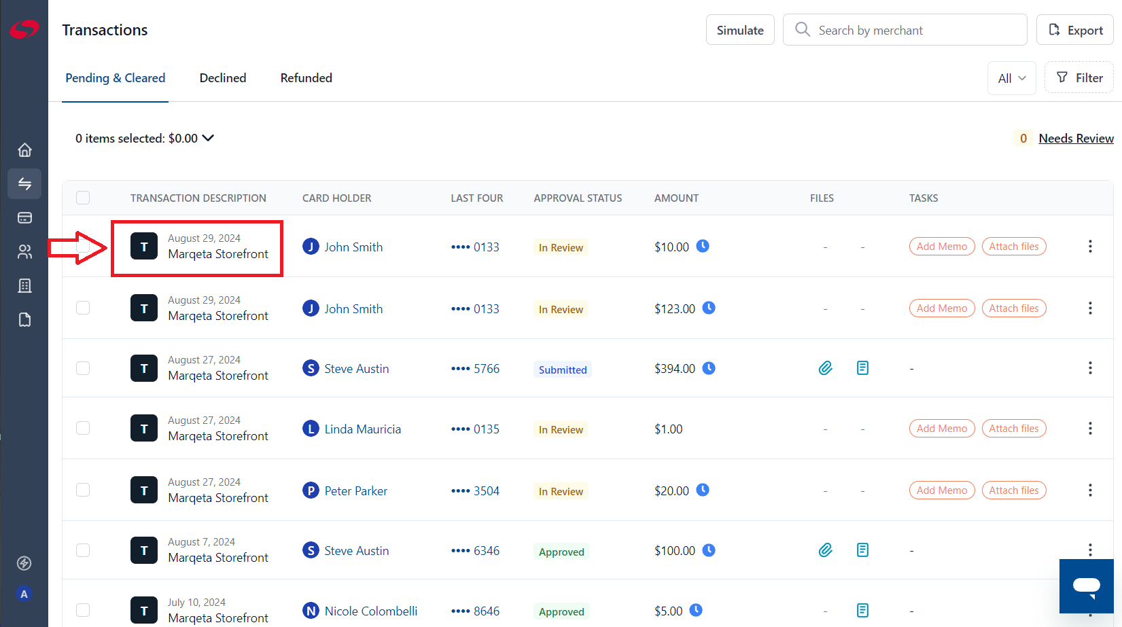Click Attach files for Peter Parker transaction
1122x627 pixels.
1014,490
